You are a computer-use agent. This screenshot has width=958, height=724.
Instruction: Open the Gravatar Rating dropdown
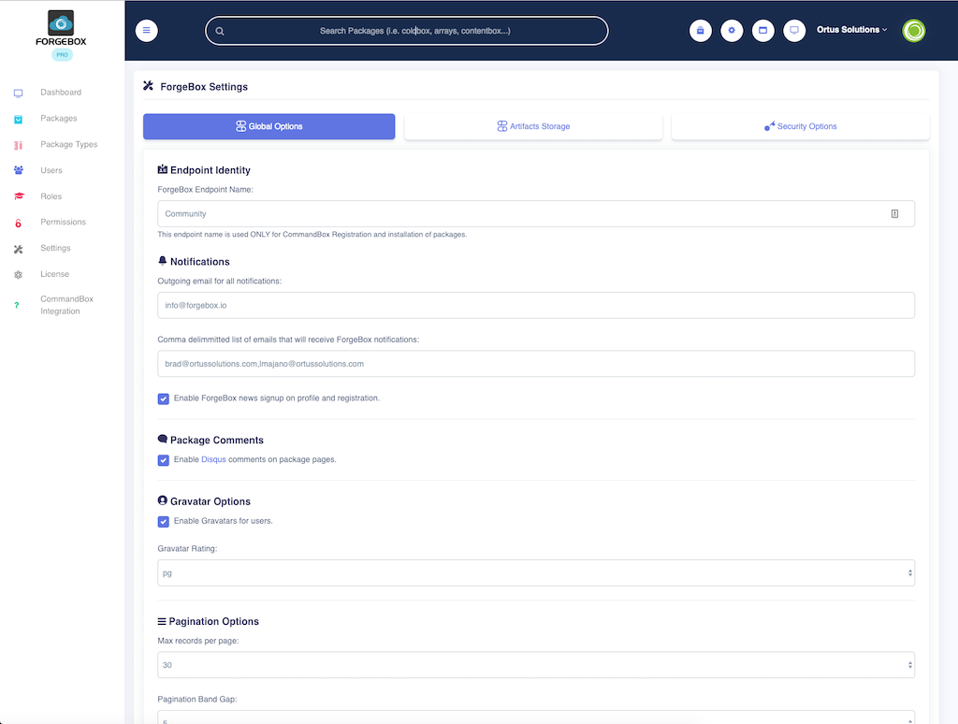[535, 572]
